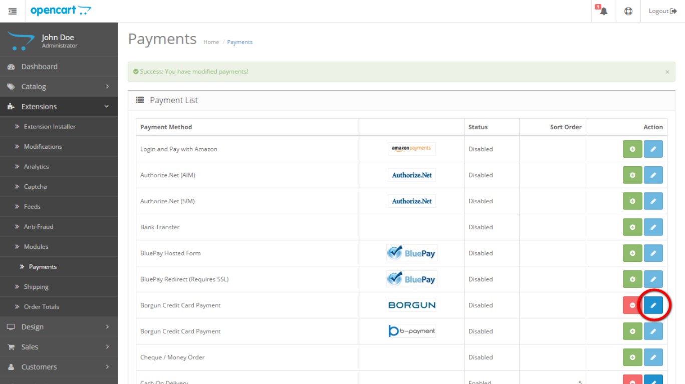Viewport: 685px width, 384px height.
Task: Install Bank Transfer payment
Action: pos(632,227)
